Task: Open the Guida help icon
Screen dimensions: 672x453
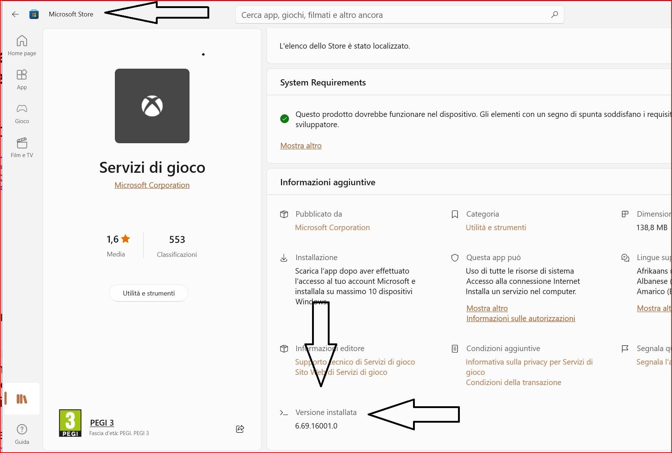Action: click(22, 429)
